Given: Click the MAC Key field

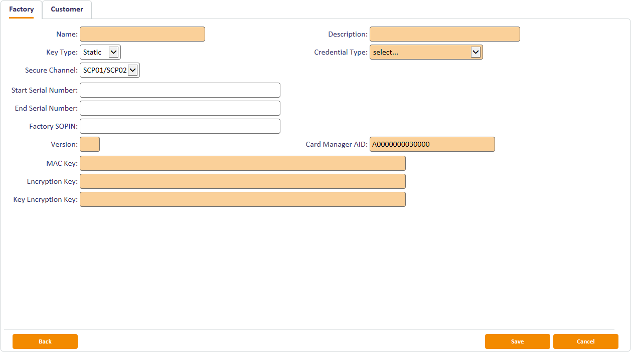Looking at the screenshot, I should click(242, 163).
